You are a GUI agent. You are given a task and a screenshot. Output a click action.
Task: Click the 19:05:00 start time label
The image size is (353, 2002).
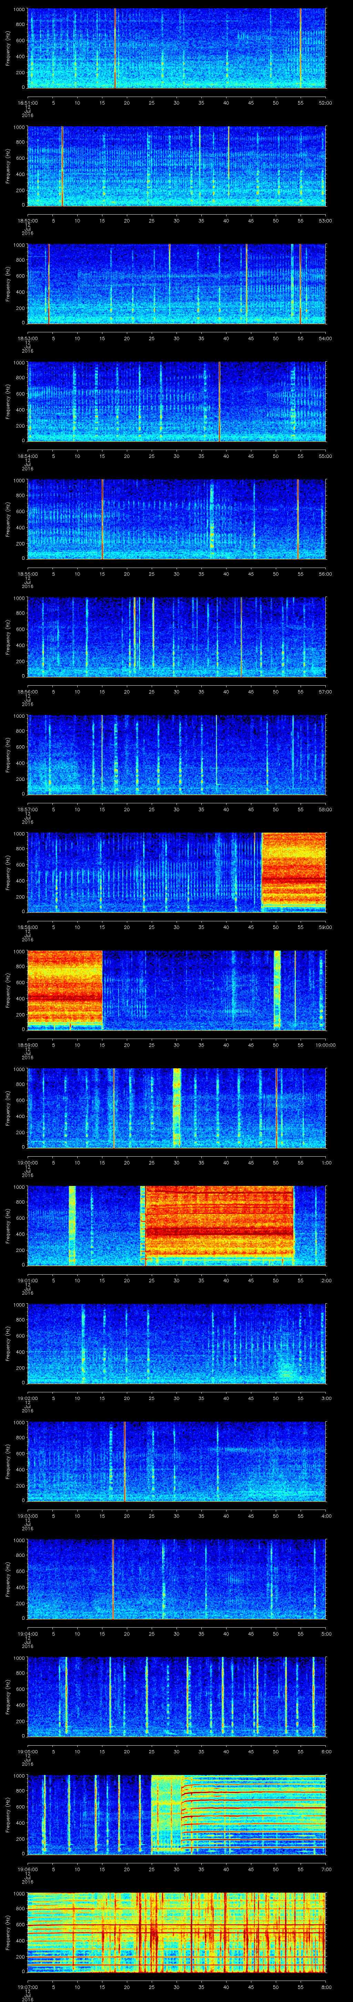[28, 1751]
